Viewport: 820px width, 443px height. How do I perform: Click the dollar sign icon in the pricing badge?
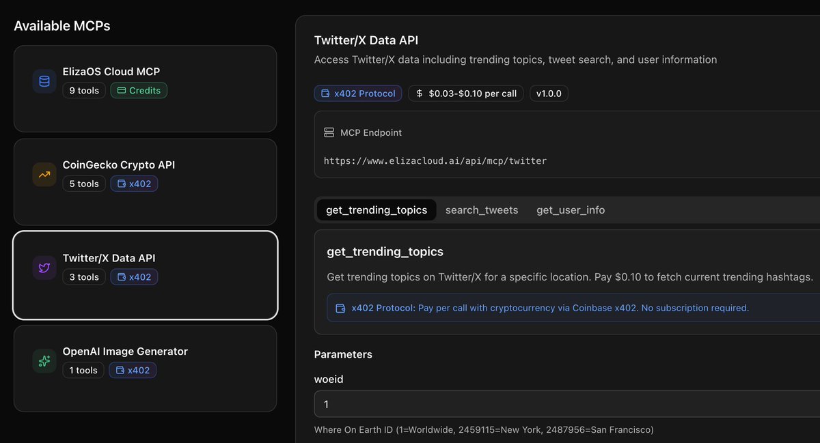tap(419, 93)
